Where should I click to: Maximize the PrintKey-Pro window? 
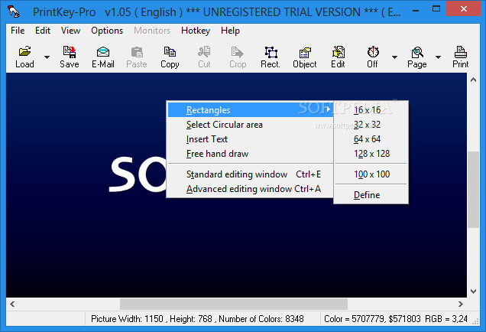[x=436, y=9]
